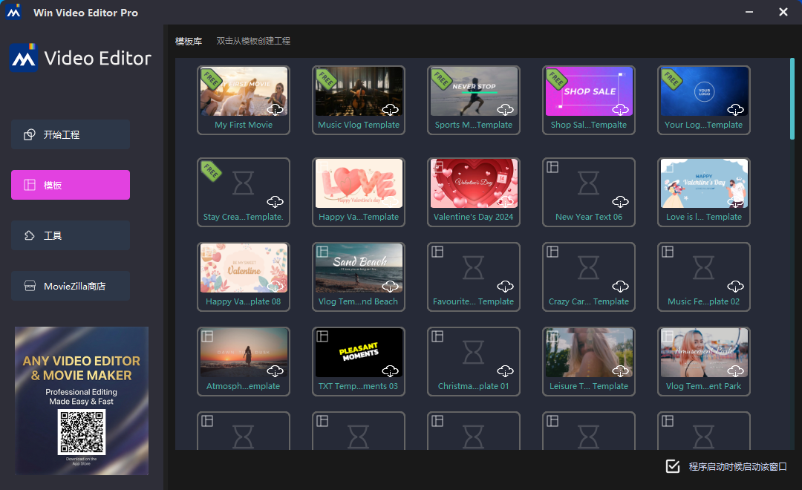Switch to the 模板库 tab
Screen dimensions: 802x490
coord(188,41)
